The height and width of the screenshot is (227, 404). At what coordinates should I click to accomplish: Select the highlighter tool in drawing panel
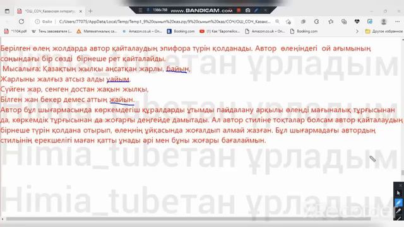coord(398,211)
